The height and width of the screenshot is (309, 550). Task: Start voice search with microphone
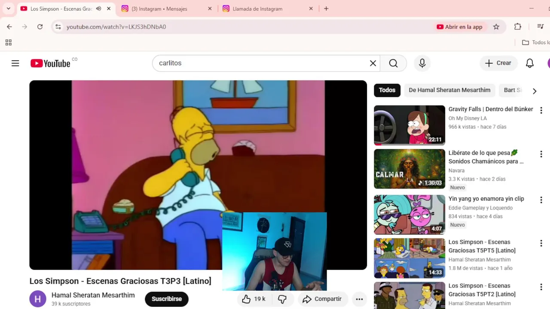point(422,64)
